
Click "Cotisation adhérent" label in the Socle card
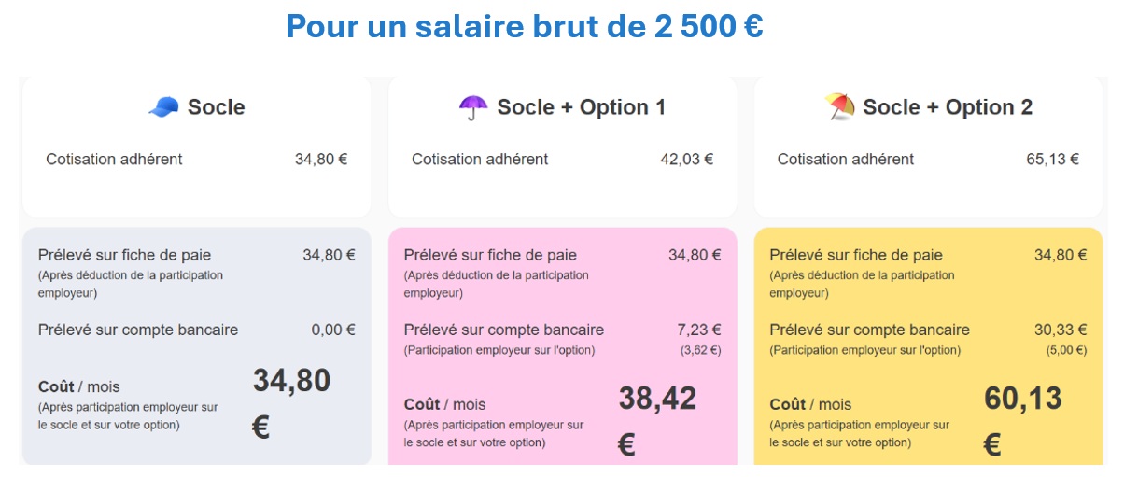pyautogui.click(x=114, y=160)
